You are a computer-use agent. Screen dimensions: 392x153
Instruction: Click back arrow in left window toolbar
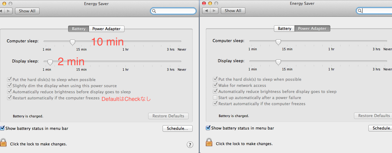click(1, 11)
